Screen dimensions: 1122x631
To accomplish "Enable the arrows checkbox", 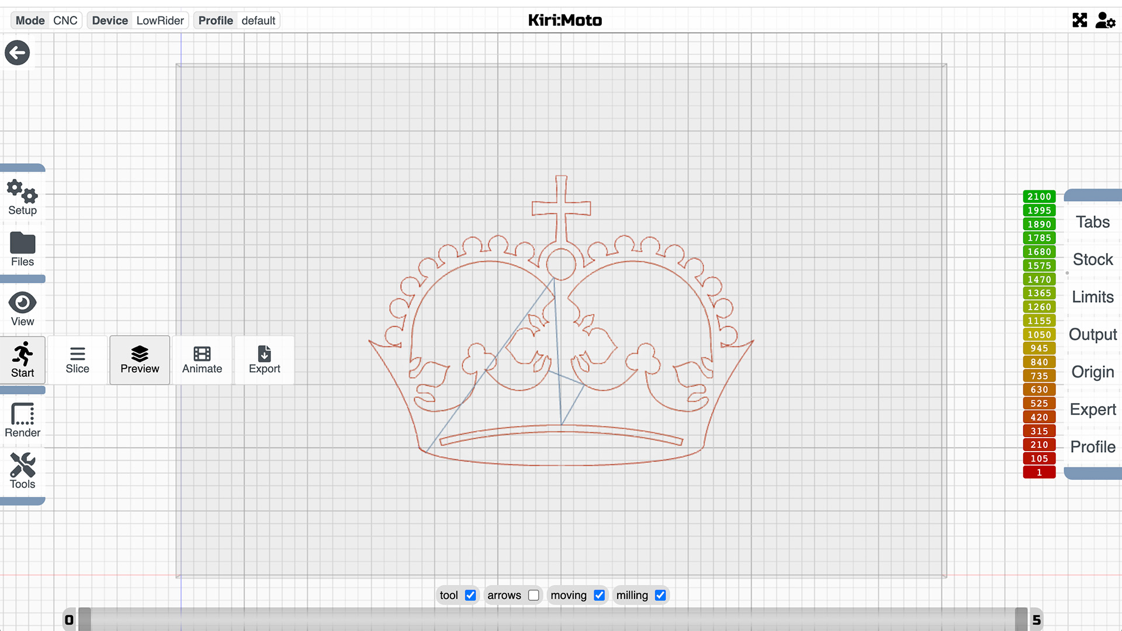I will click(x=534, y=595).
